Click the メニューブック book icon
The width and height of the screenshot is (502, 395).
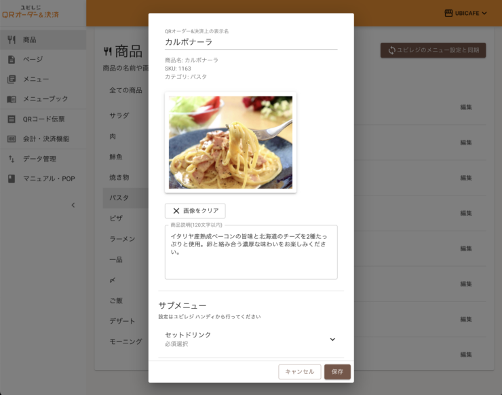pyautogui.click(x=12, y=99)
